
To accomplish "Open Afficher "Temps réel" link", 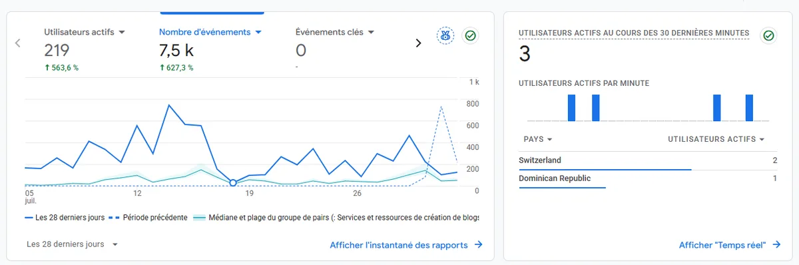I will [x=730, y=245].
